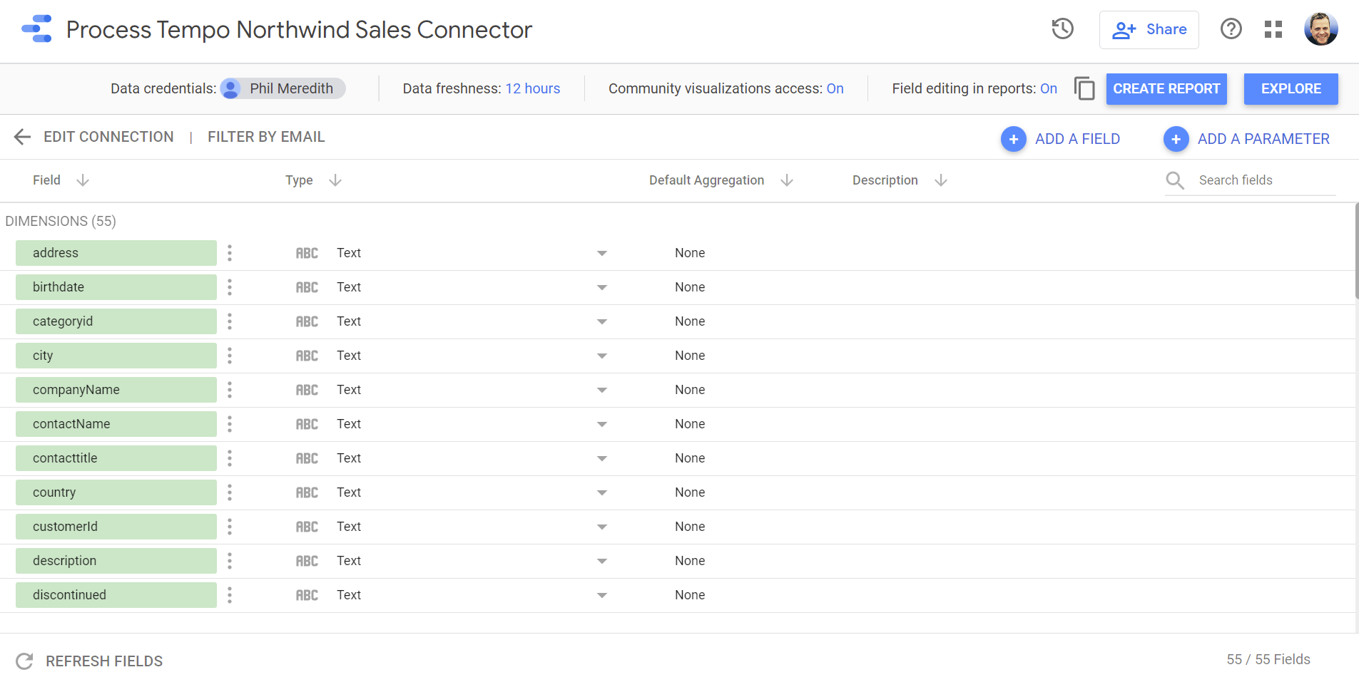Click Phil Meredith data credentials chip

pyautogui.click(x=283, y=88)
